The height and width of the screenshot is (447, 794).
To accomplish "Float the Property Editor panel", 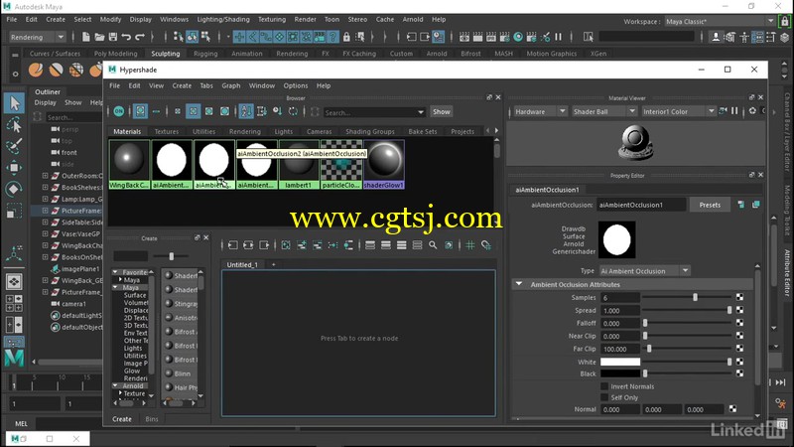I will 751,175.
